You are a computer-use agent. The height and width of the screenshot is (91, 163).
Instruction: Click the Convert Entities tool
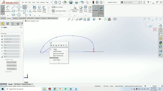coord(39,9)
